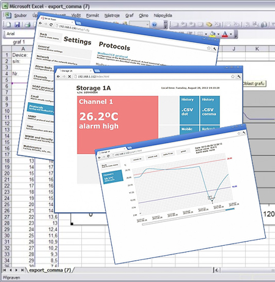Open the Borders dropdown arrow
This screenshot has height=282, width=275.
click(x=206, y=34)
